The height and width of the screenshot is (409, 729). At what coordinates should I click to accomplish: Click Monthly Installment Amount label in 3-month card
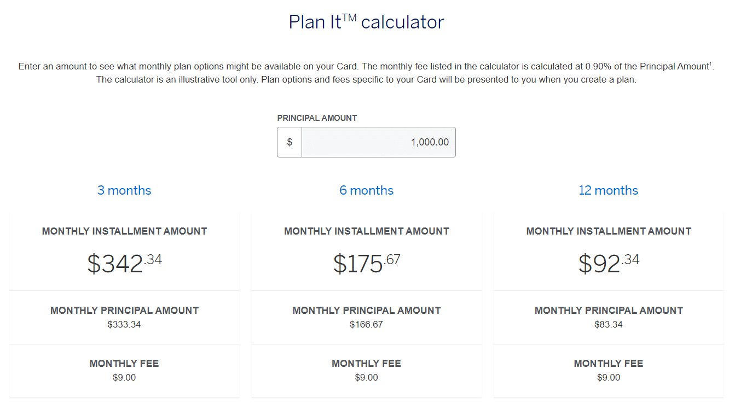[124, 231]
